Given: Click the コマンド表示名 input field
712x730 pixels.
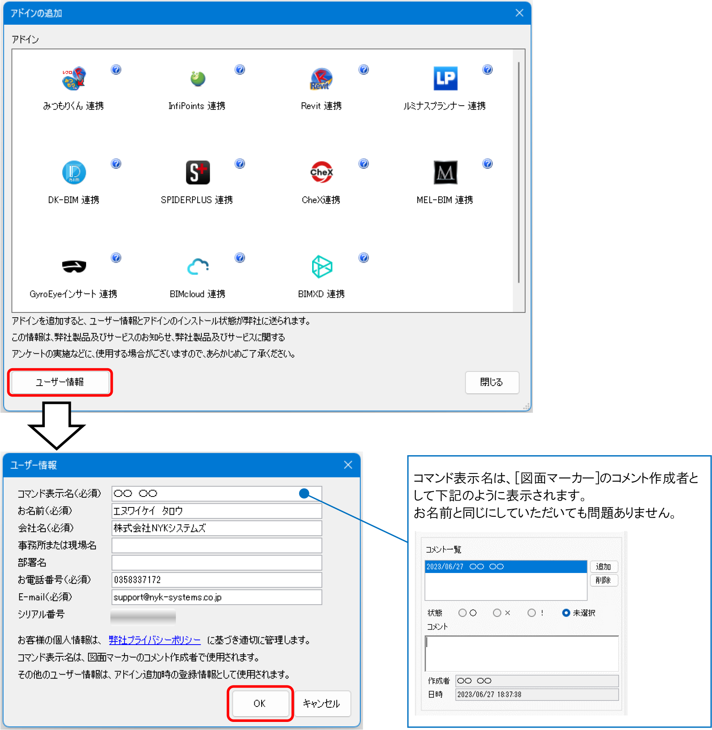Looking at the screenshot, I should coord(217,494).
